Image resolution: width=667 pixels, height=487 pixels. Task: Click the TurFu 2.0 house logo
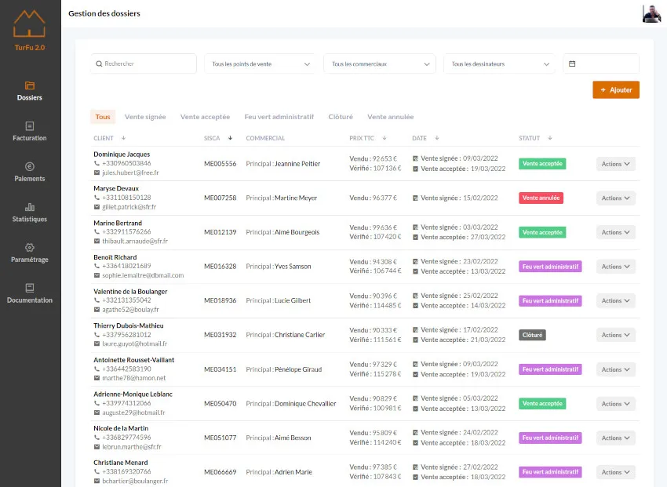point(30,24)
